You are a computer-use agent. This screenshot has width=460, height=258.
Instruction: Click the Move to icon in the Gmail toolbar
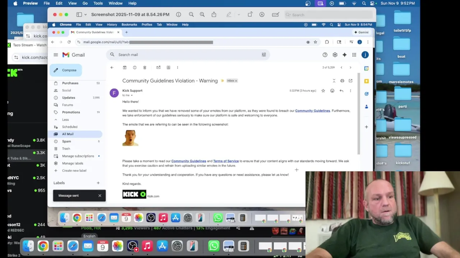click(x=169, y=67)
